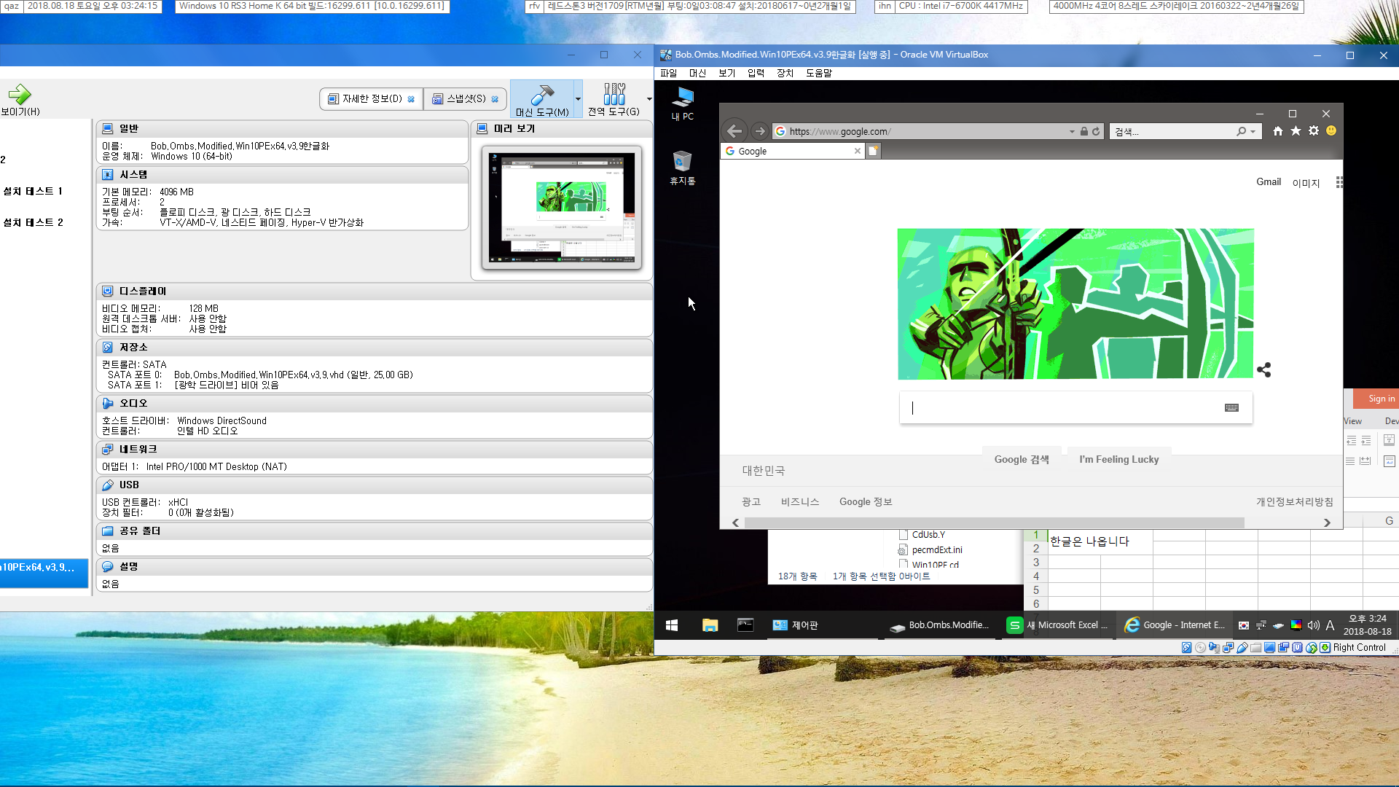Click the share icon beside the Google doodle
1399x787 pixels.
pos(1263,370)
